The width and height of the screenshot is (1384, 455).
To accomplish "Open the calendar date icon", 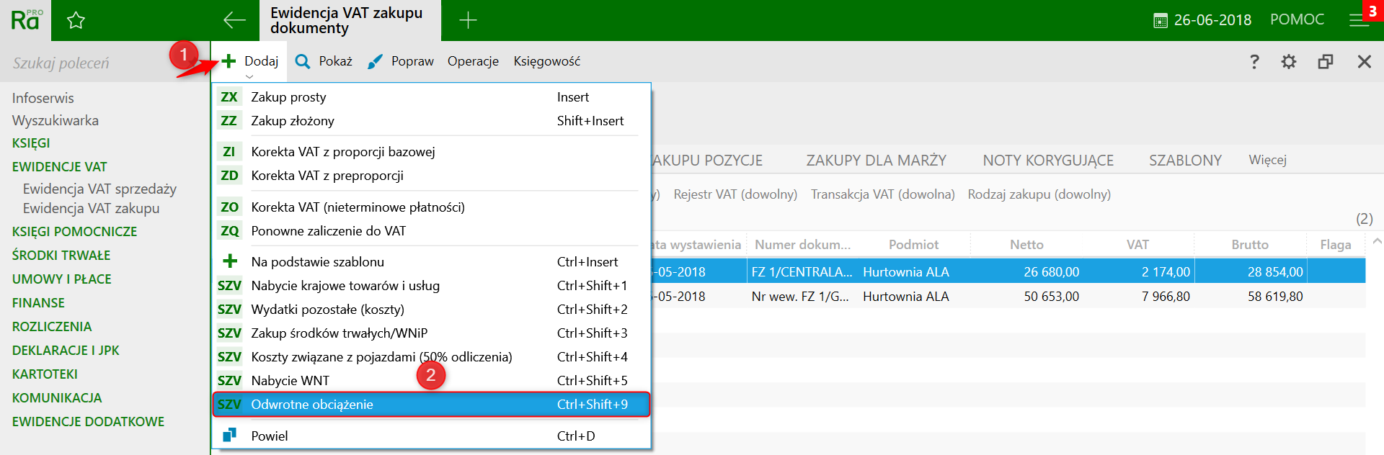I will [1160, 21].
